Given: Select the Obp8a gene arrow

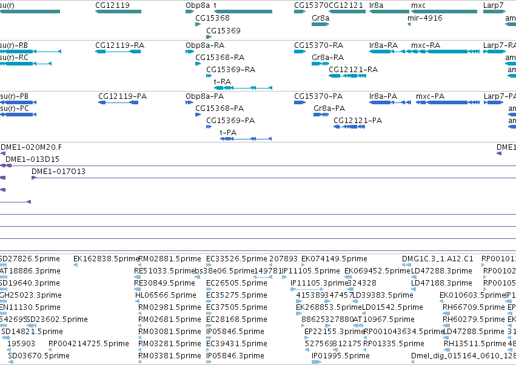Looking at the screenshot, I should pos(190,12).
